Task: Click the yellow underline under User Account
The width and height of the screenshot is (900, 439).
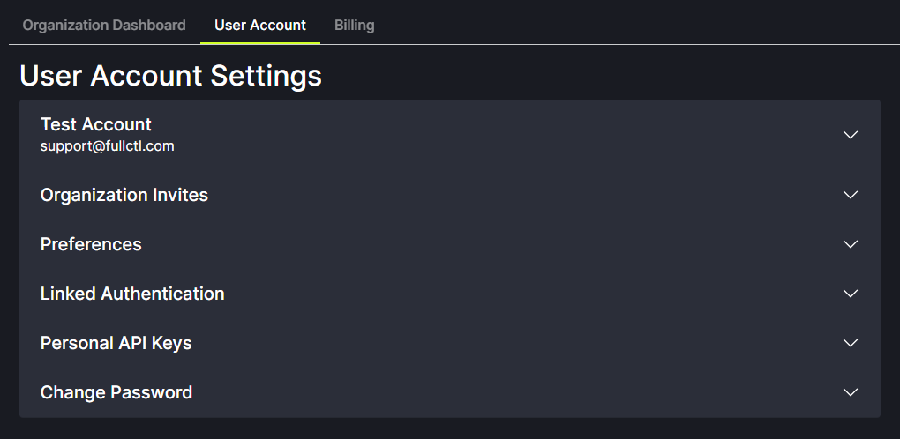Action: pos(260,42)
